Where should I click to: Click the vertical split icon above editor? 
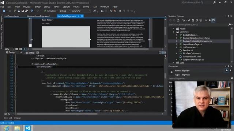[x=160, y=52]
